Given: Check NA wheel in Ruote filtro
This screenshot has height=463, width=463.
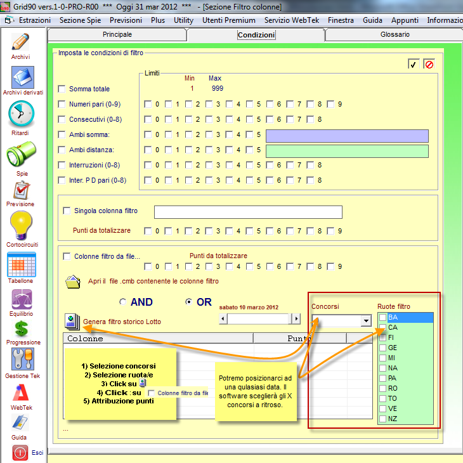Looking at the screenshot, I should 382,368.
